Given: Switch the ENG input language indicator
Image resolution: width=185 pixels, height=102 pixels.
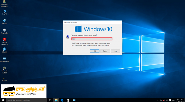Looking at the screenshot, I should (173, 100).
